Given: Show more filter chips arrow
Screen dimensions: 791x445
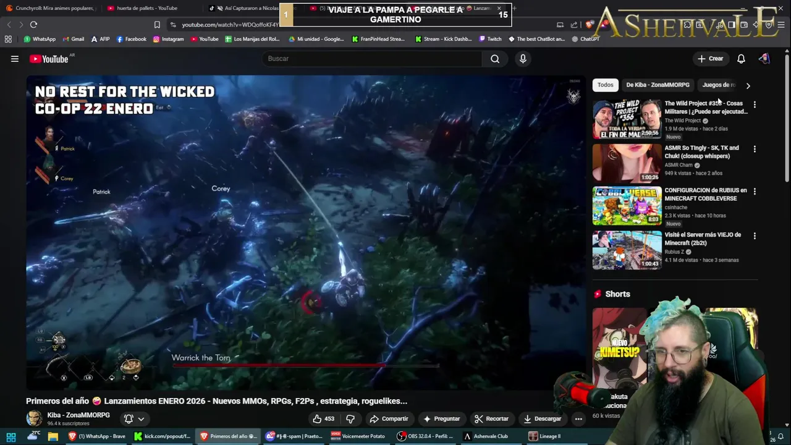Looking at the screenshot, I should pyautogui.click(x=748, y=85).
